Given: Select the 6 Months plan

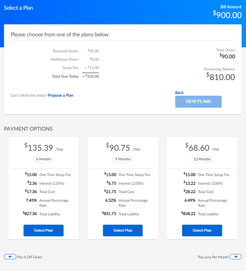Looking at the screenshot, I should click(43, 230).
